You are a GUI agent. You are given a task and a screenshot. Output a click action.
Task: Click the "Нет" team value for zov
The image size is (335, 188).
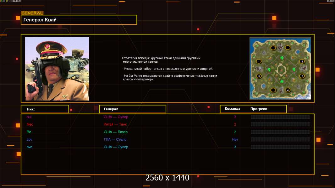[235, 139]
